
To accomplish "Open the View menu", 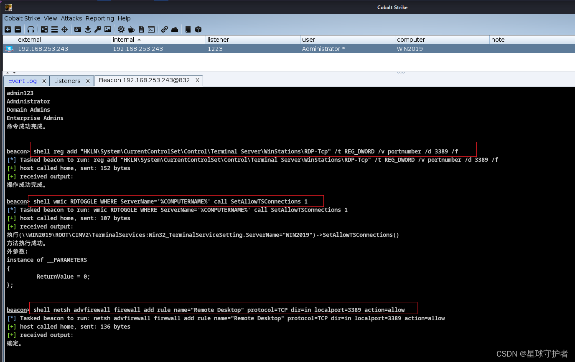I will point(50,18).
